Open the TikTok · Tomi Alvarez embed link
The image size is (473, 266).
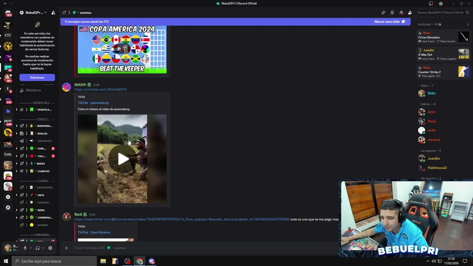pos(94,232)
